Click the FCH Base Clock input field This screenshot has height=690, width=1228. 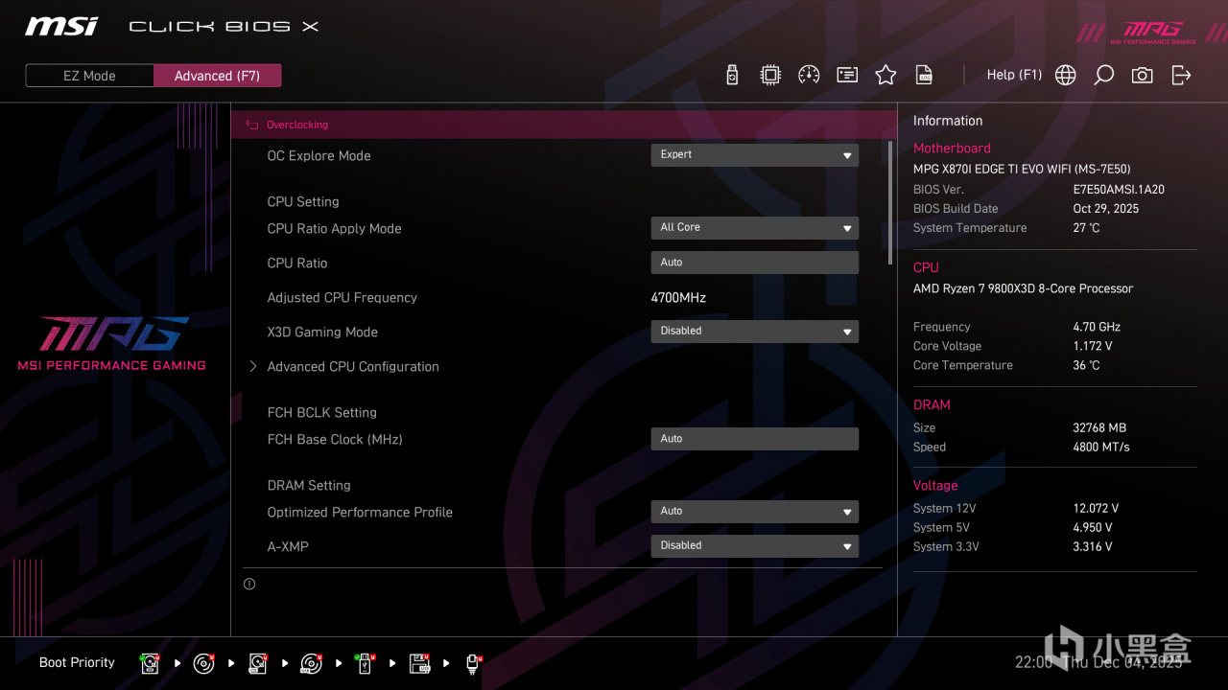coord(755,439)
